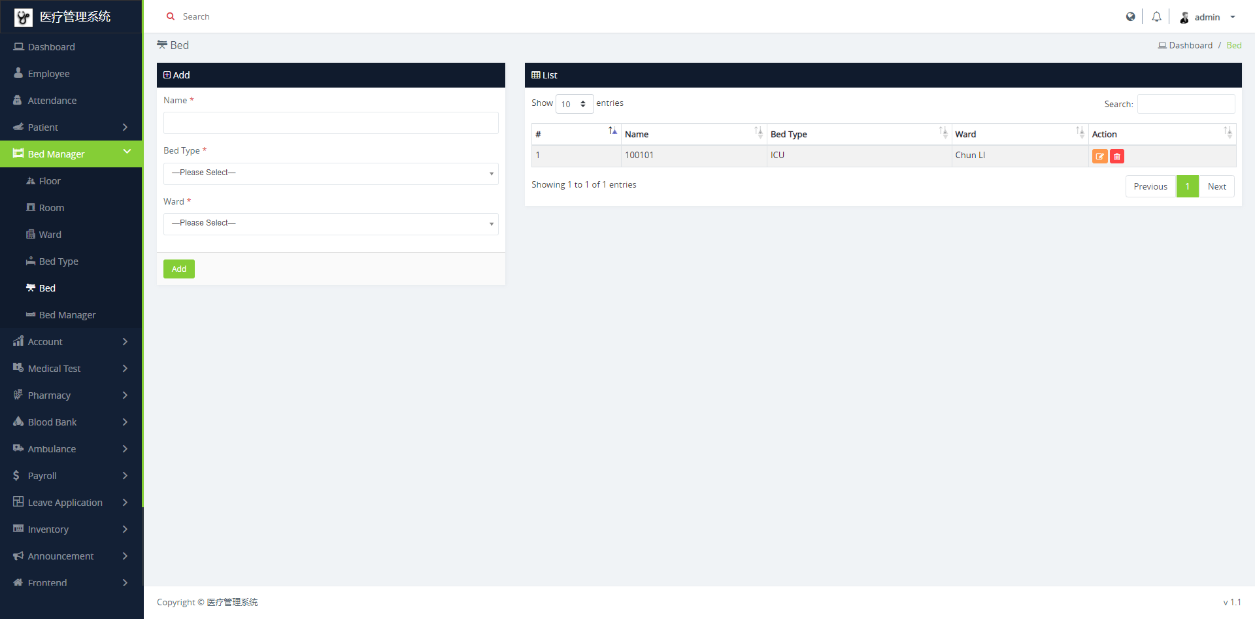
Task: Open the Floor submenu item
Action: (50, 181)
